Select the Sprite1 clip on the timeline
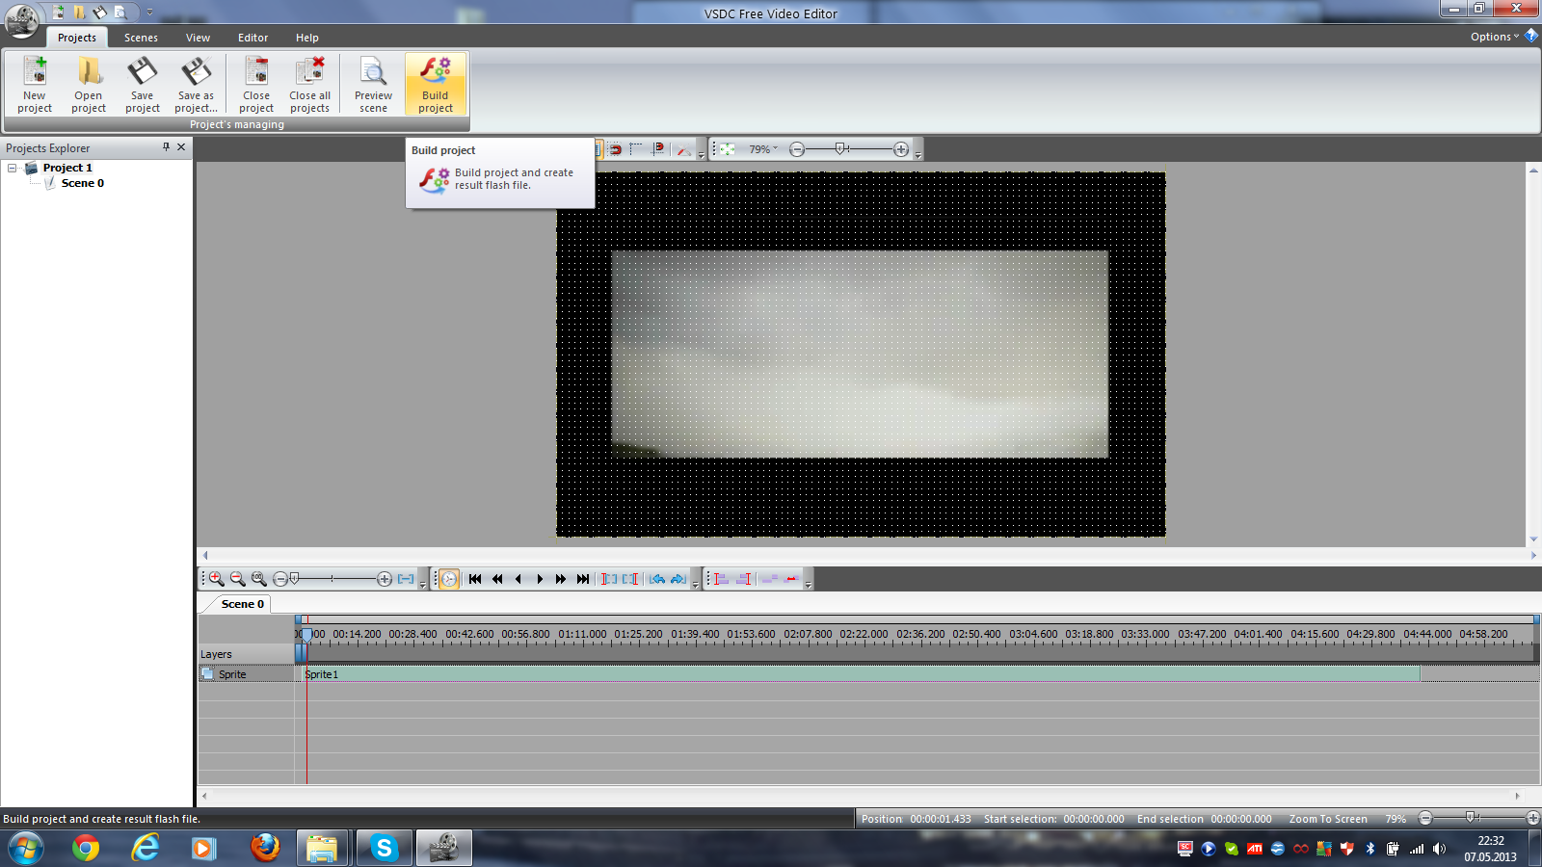The image size is (1542, 867). pos(862,674)
